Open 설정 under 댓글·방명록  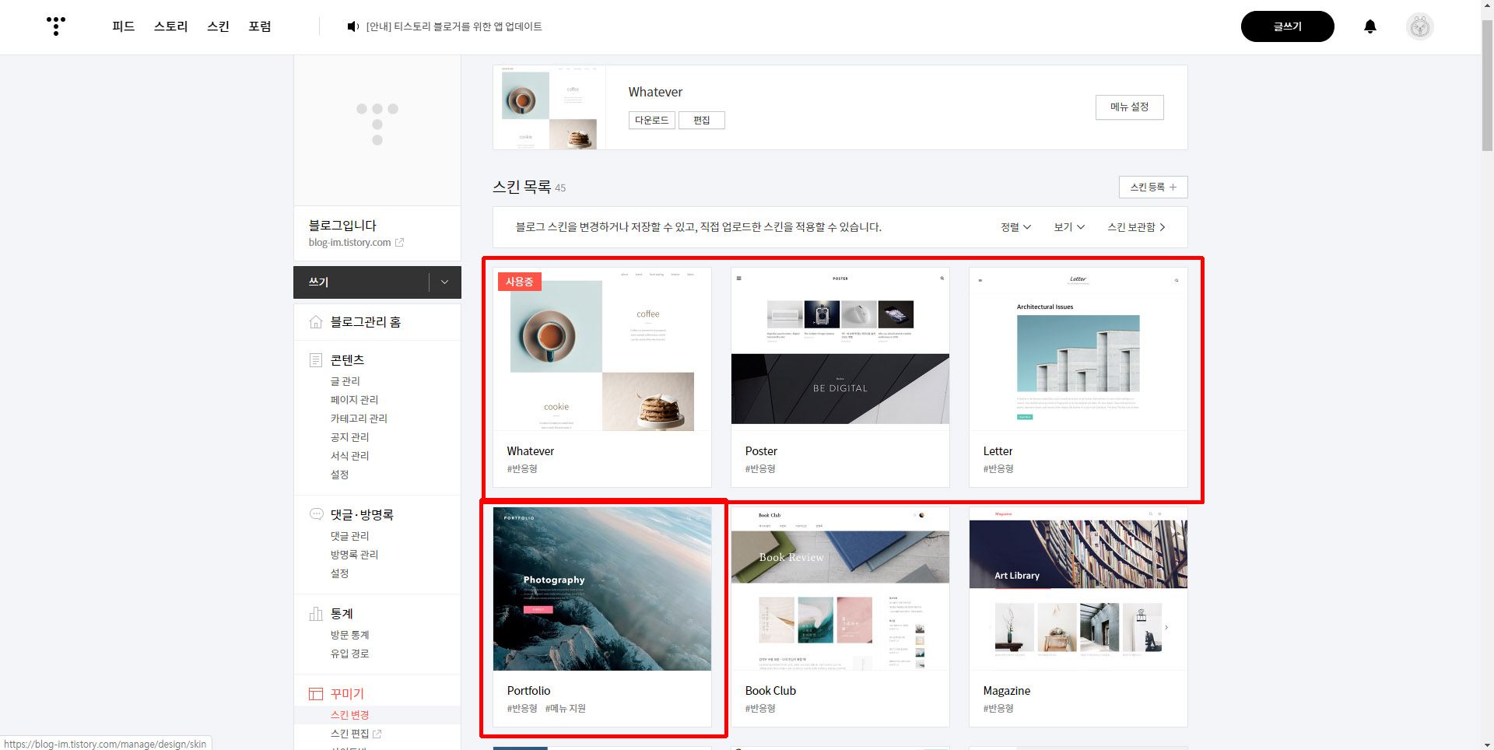339,573
